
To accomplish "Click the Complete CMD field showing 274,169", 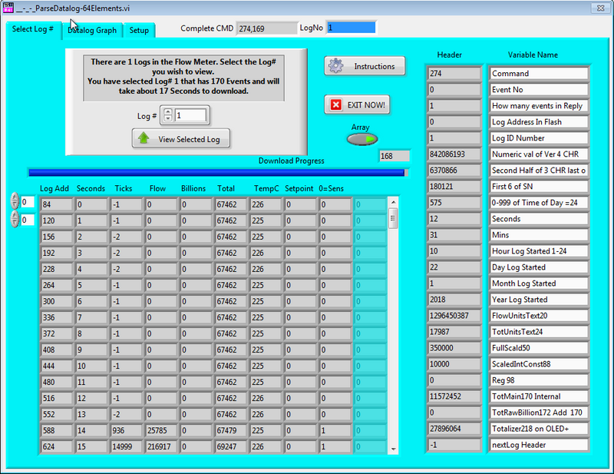I will coord(266,28).
